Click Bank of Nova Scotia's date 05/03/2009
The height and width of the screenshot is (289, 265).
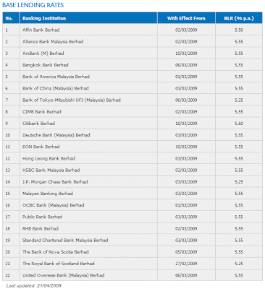(186, 252)
